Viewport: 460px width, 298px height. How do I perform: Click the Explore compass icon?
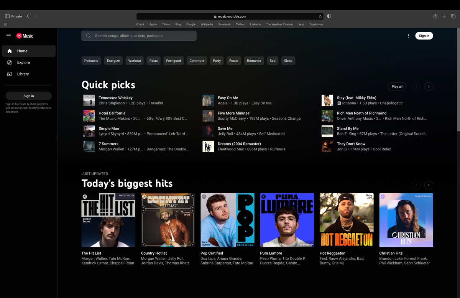(x=10, y=63)
